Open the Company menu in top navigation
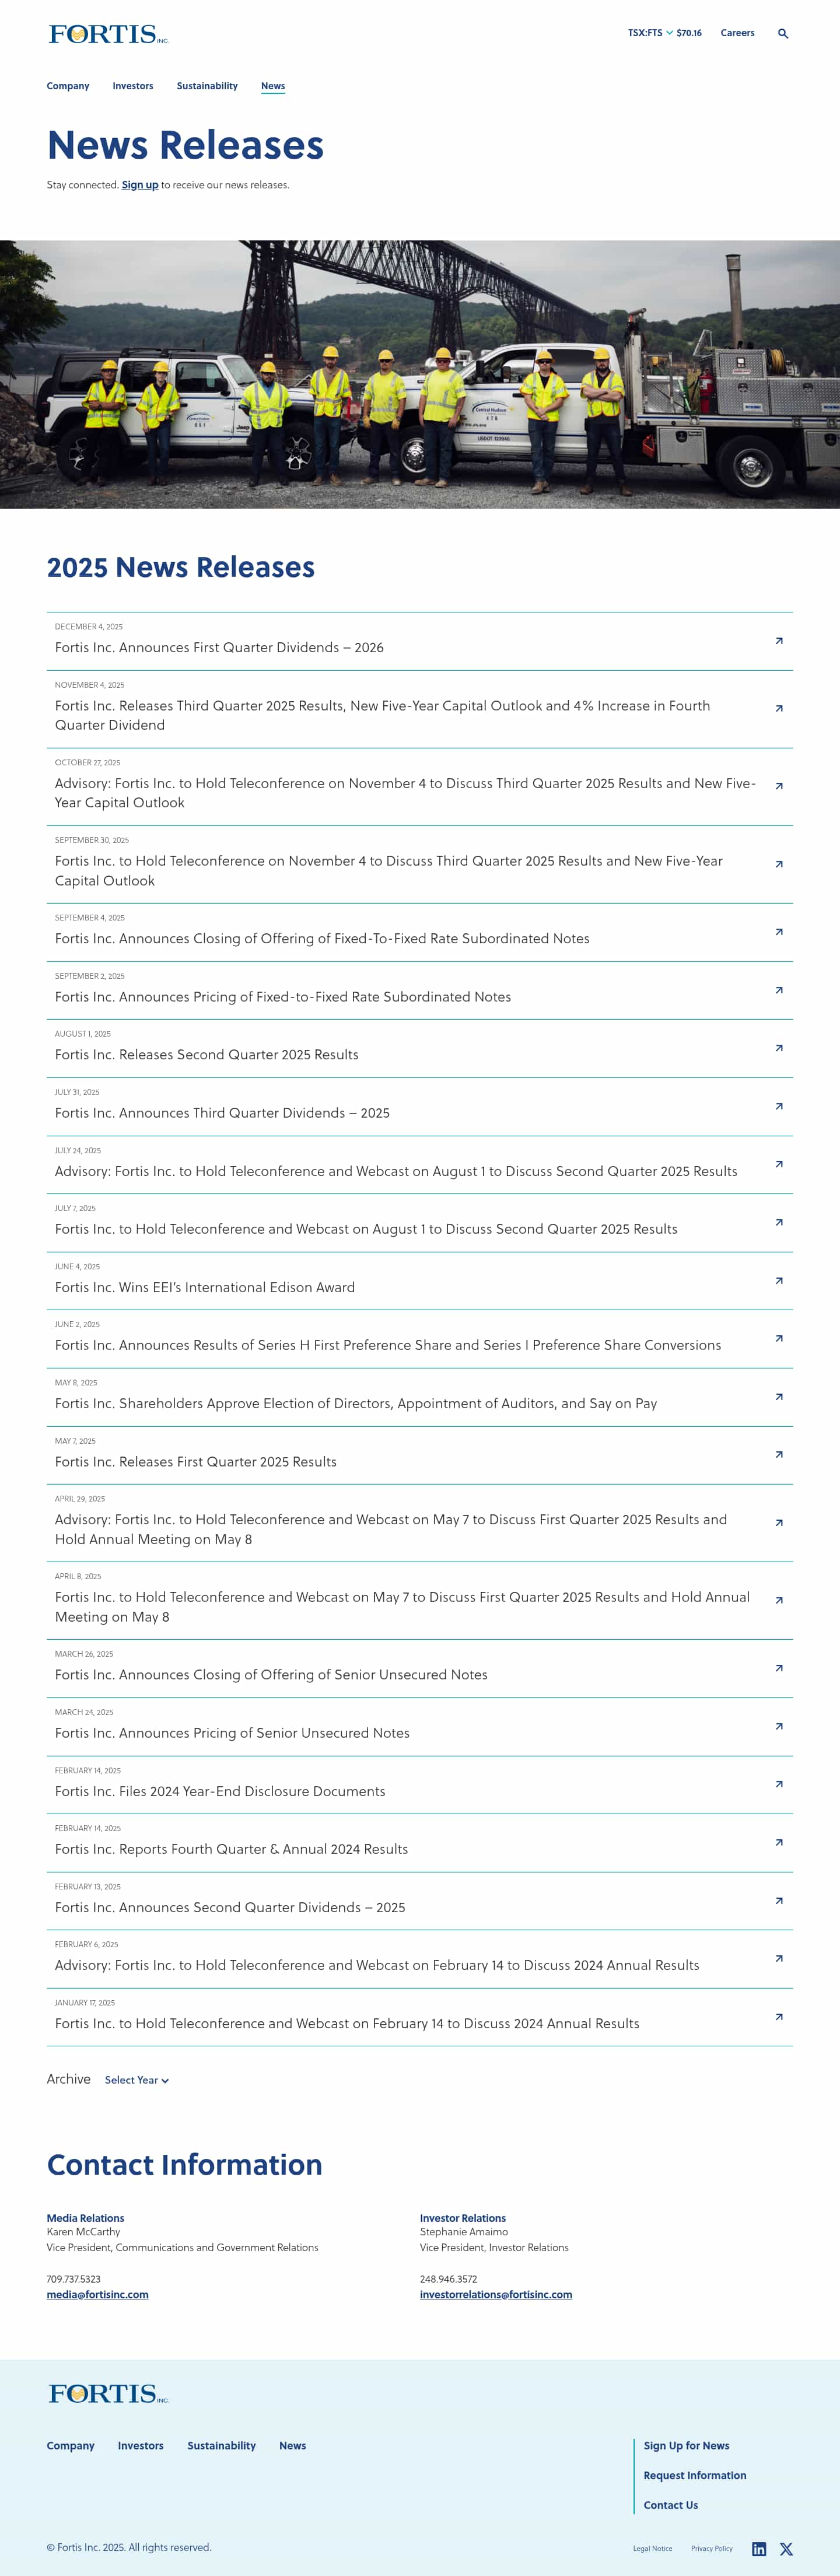840x2576 pixels. 68,86
